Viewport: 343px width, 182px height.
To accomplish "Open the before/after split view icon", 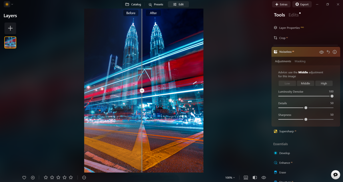I will coord(255,177).
